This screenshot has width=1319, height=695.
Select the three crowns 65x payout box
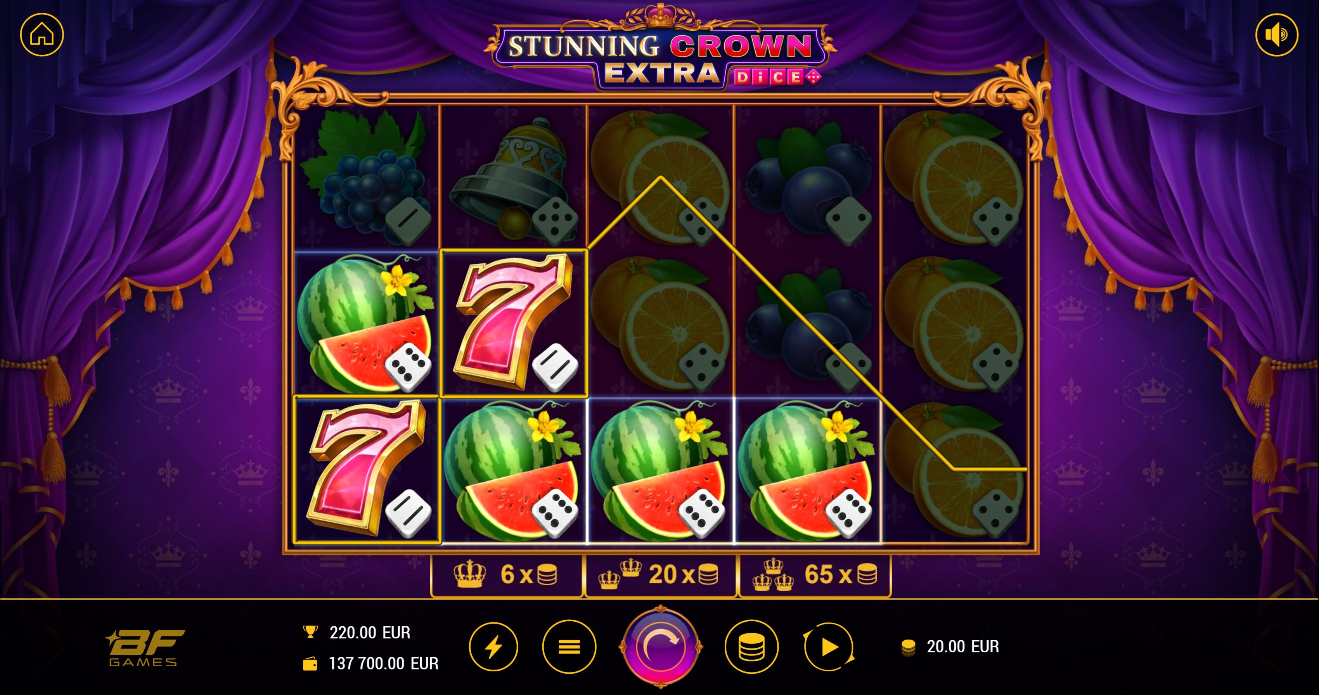tap(815, 575)
